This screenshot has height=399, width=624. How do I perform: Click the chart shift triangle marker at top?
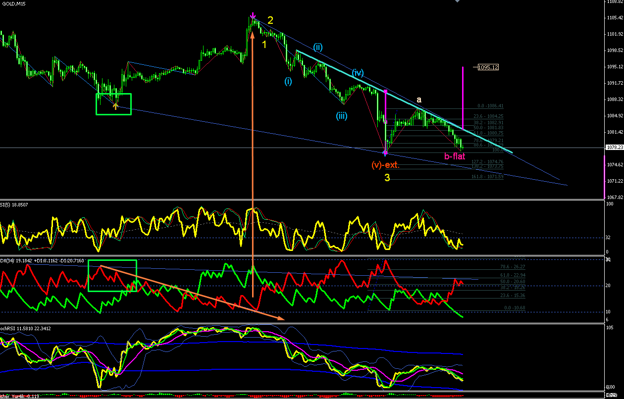point(457,1)
